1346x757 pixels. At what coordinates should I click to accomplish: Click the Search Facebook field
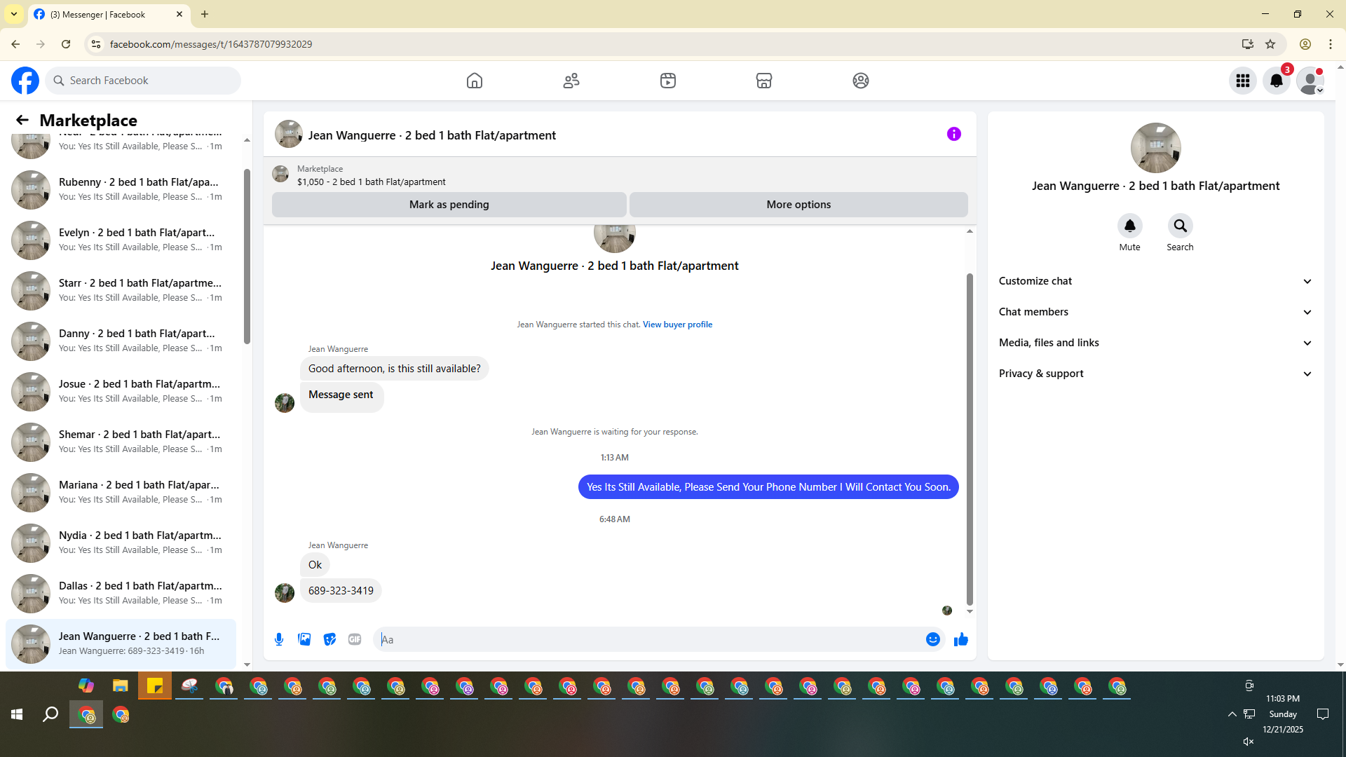point(144,81)
